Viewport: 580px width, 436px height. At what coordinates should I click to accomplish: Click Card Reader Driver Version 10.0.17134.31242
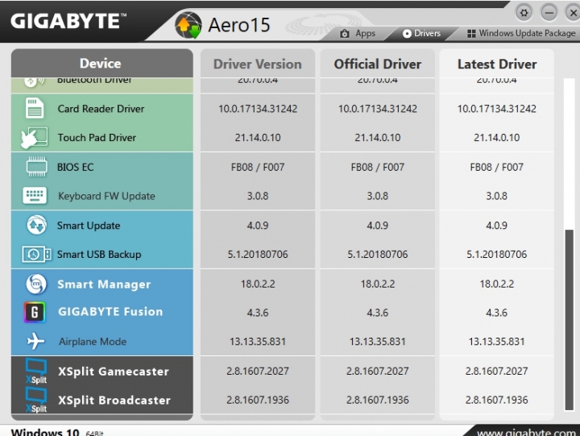[258, 109]
